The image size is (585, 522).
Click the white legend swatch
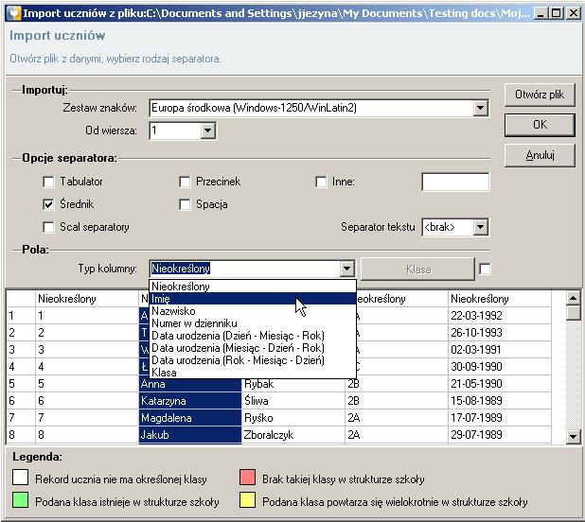point(20,478)
